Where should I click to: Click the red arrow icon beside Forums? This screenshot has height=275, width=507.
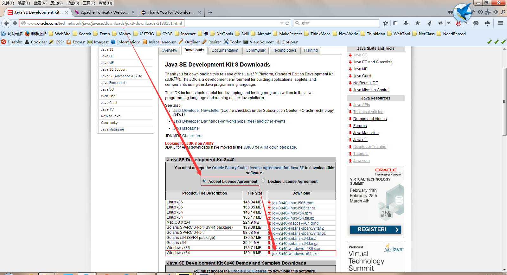coord(350,126)
